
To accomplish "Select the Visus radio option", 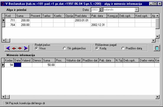I will 37,48.
